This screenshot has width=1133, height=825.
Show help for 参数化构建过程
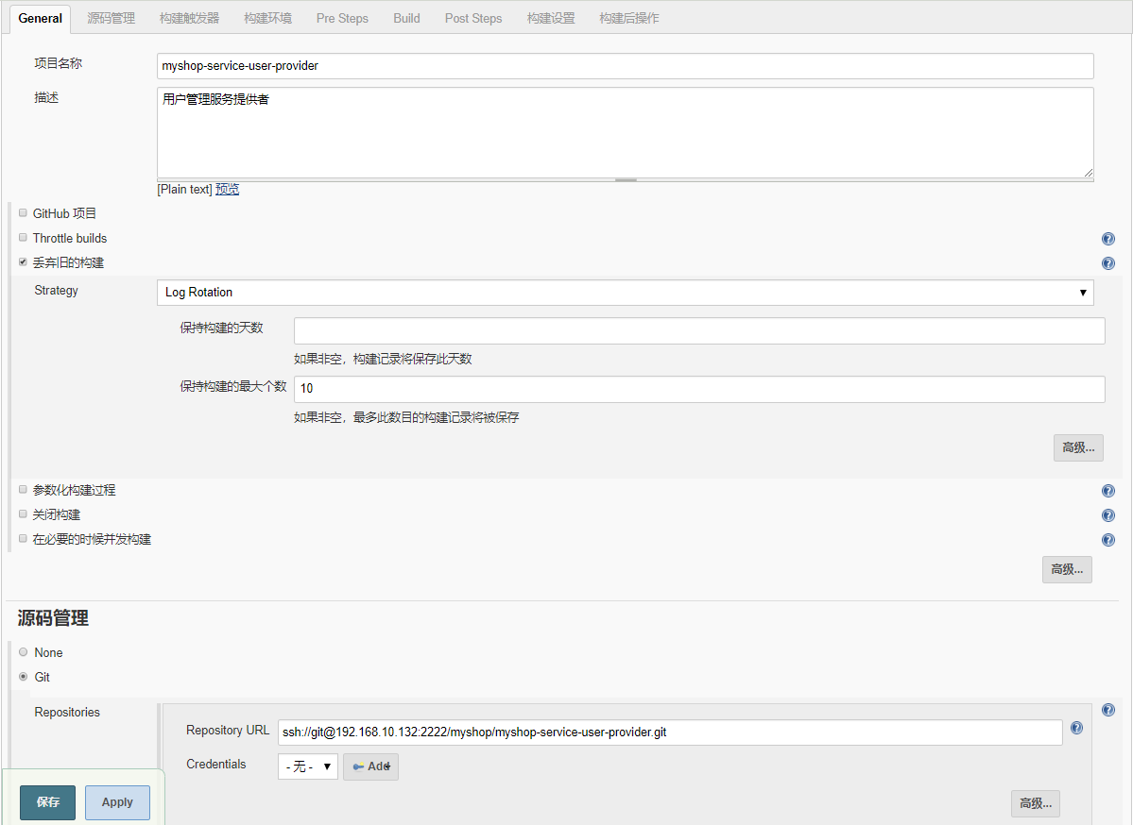pyautogui.click(x=1107, y=491)
